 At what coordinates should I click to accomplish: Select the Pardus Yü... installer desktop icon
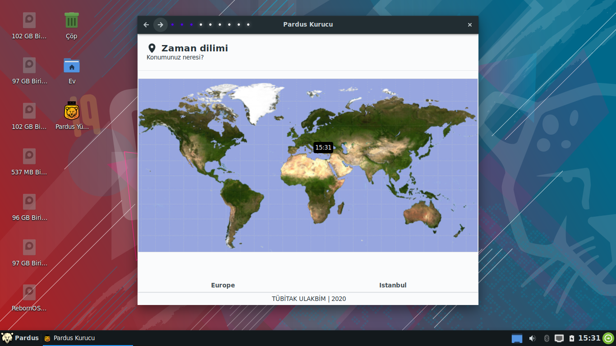72,116
